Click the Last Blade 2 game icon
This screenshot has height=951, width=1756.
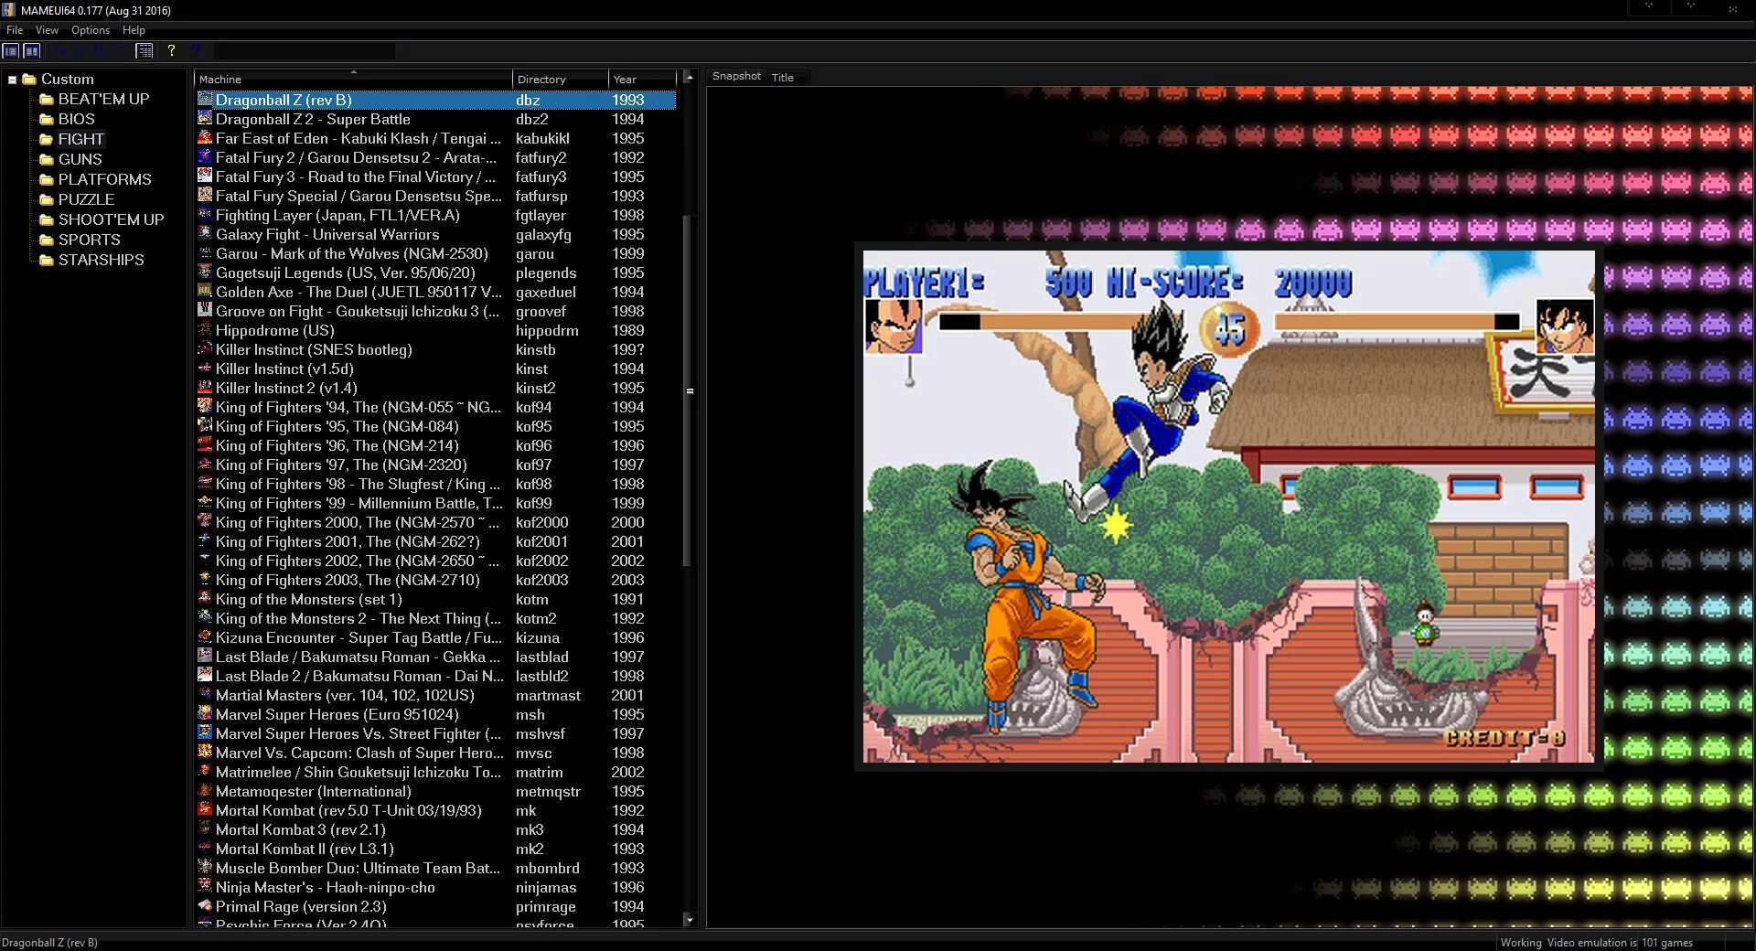click(205, 676)
